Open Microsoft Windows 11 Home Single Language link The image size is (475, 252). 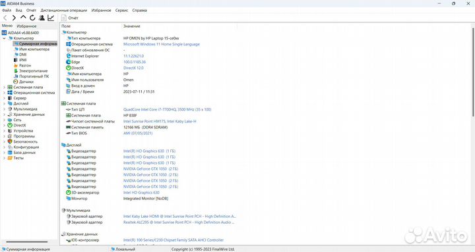click(x=162, y=44)
